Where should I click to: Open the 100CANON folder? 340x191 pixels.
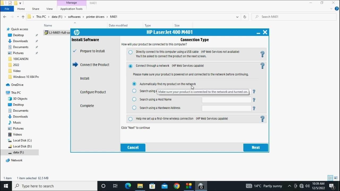[21, 59]
